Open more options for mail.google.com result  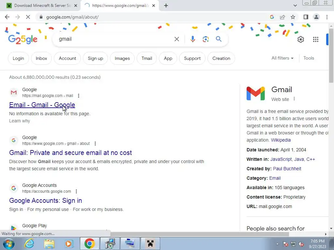click(x=79, y=96)
